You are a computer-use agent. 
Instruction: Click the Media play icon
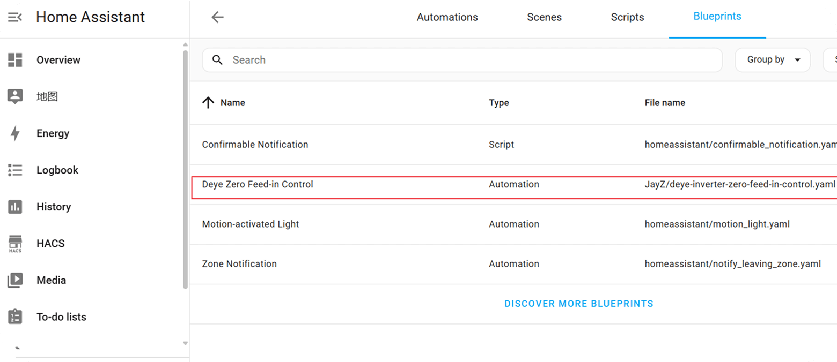[x=15, y=280]
